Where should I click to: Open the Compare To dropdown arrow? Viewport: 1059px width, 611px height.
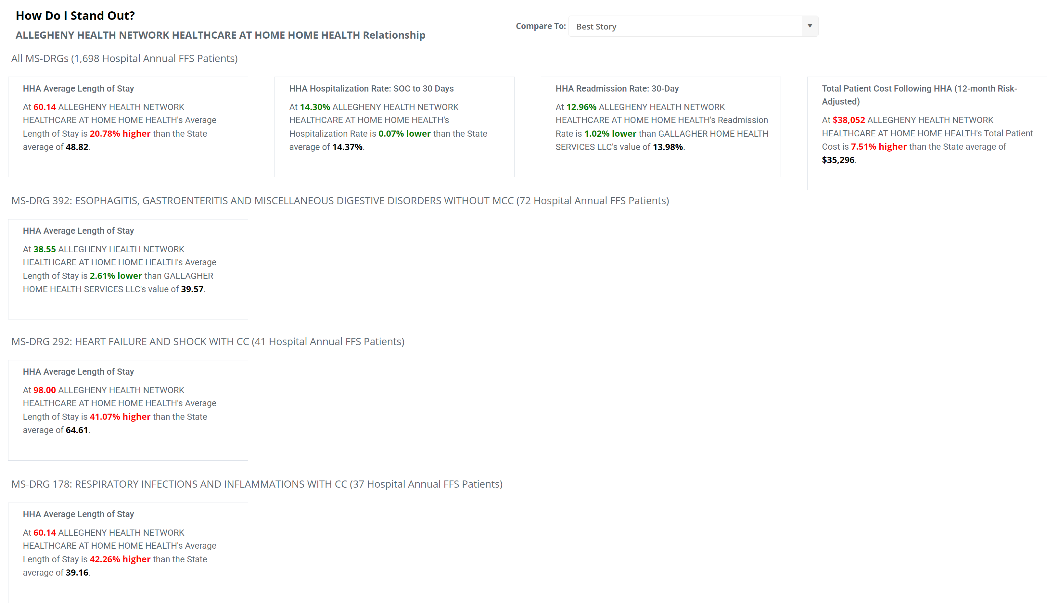point(809,26)
